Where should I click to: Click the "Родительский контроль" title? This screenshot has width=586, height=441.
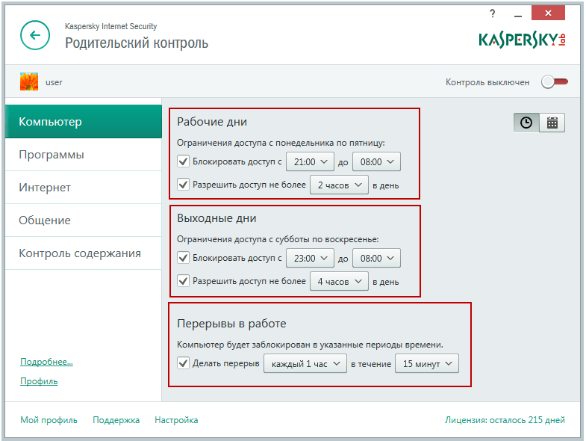click(x=137, y=43)
